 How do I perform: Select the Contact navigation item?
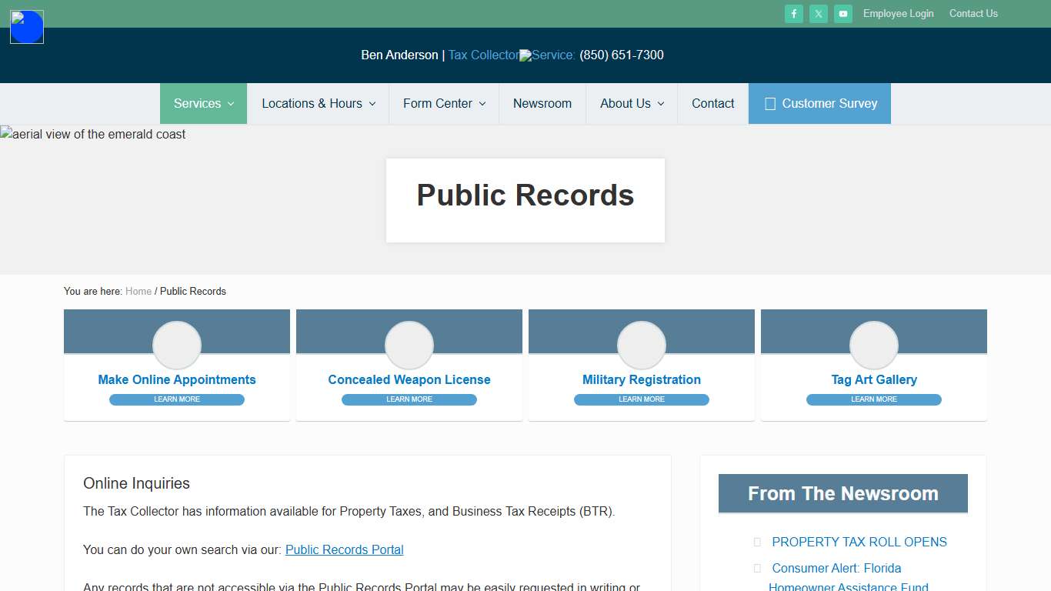click(x=712, y=103)
